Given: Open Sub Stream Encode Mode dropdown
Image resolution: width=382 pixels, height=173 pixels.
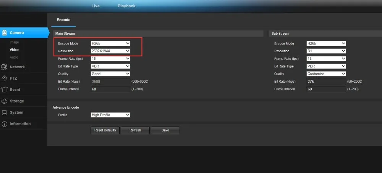Looking at the screenshot, I should [x=326, y=43].
